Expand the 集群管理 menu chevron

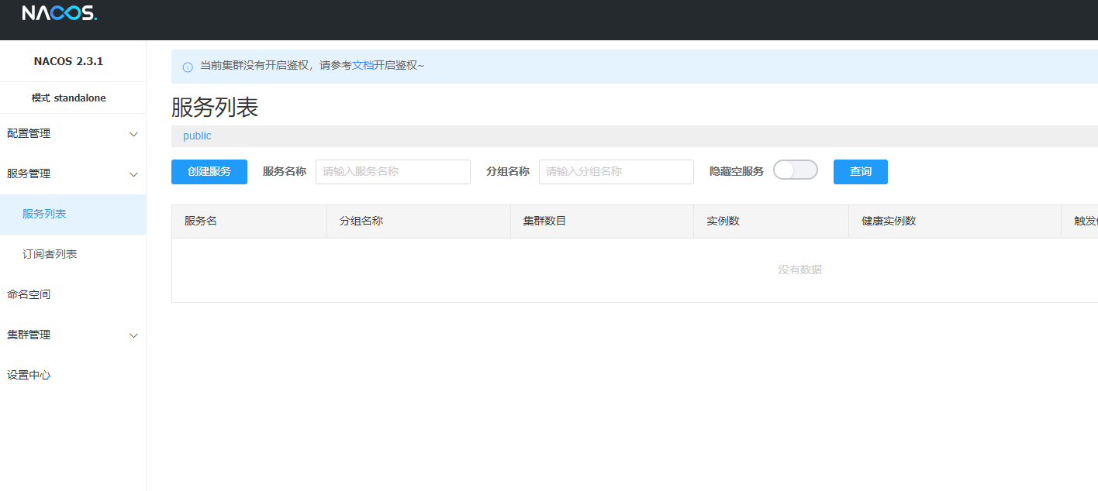pyautogui.click(x=133, y=335)
